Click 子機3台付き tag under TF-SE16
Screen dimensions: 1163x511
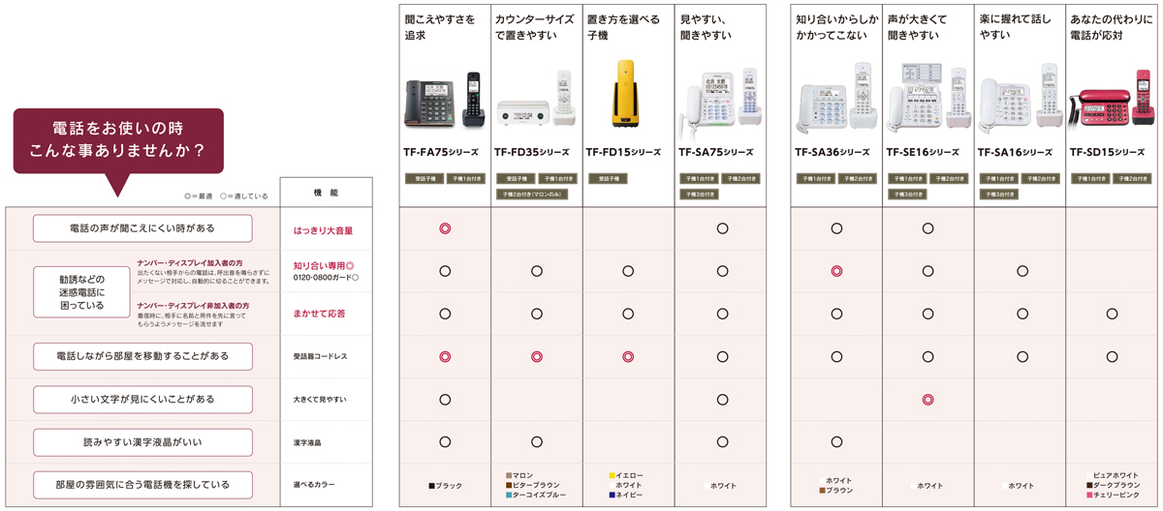pyautogui.click(x=908, y=195)
